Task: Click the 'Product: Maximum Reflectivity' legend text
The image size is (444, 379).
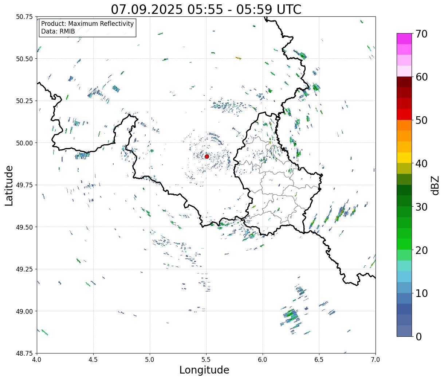Action: (87, 24)
